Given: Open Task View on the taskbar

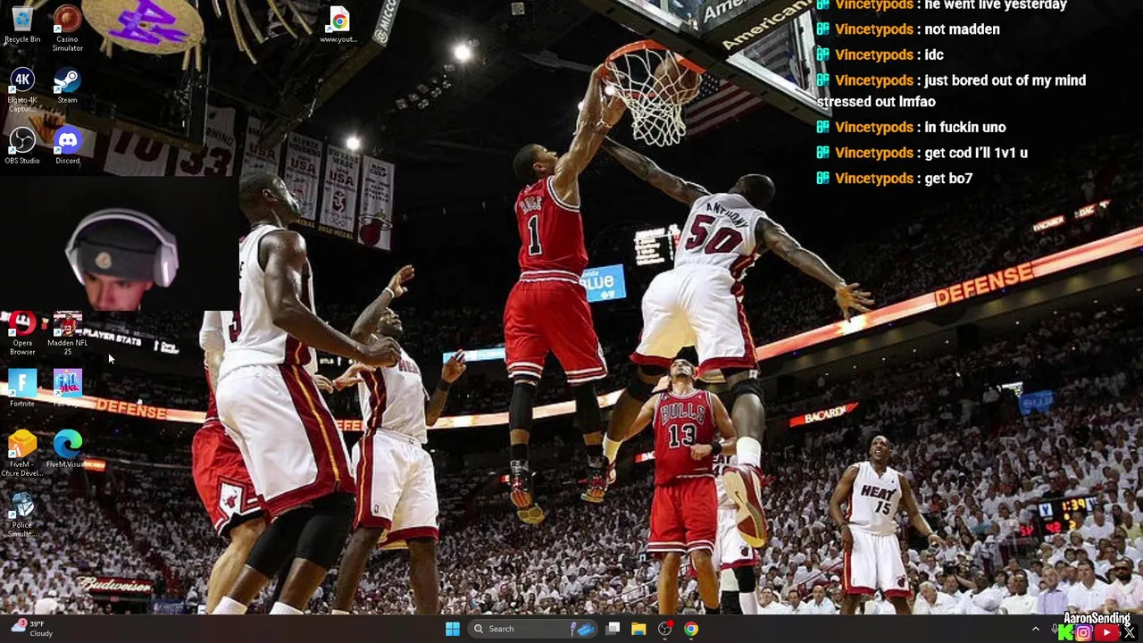Looking at the screenshot, I should (613, 629).
